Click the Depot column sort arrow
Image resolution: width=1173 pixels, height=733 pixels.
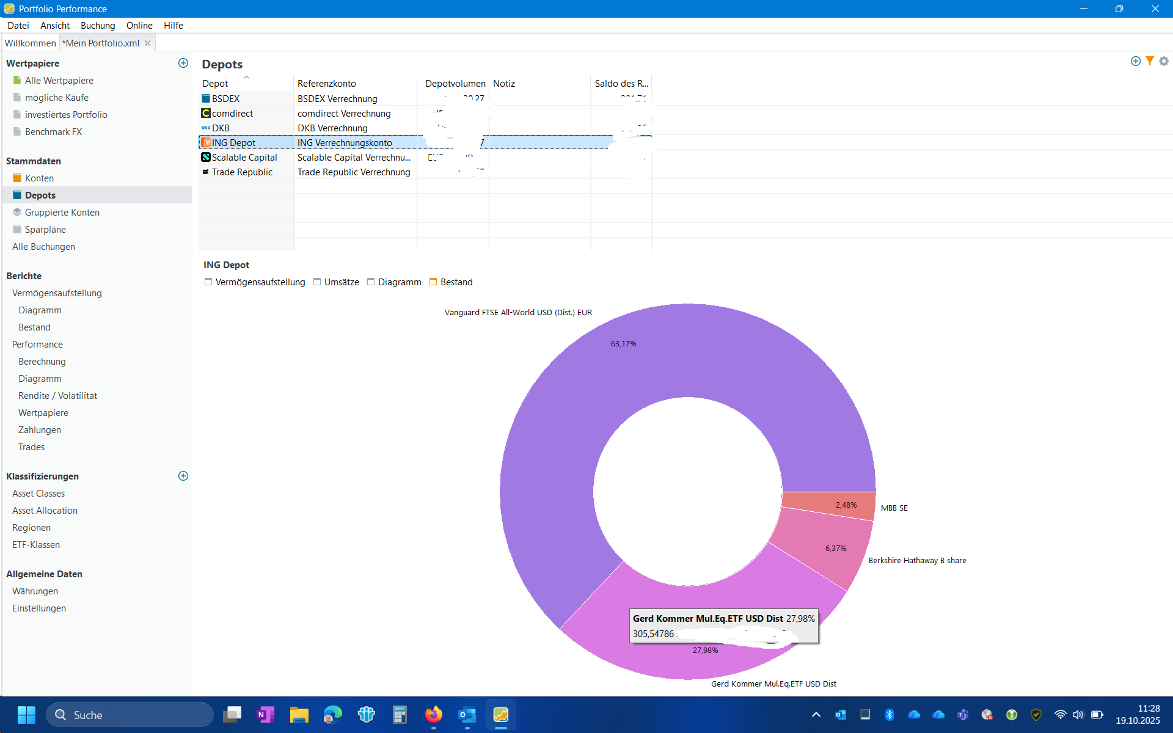[x=246, y=78]
